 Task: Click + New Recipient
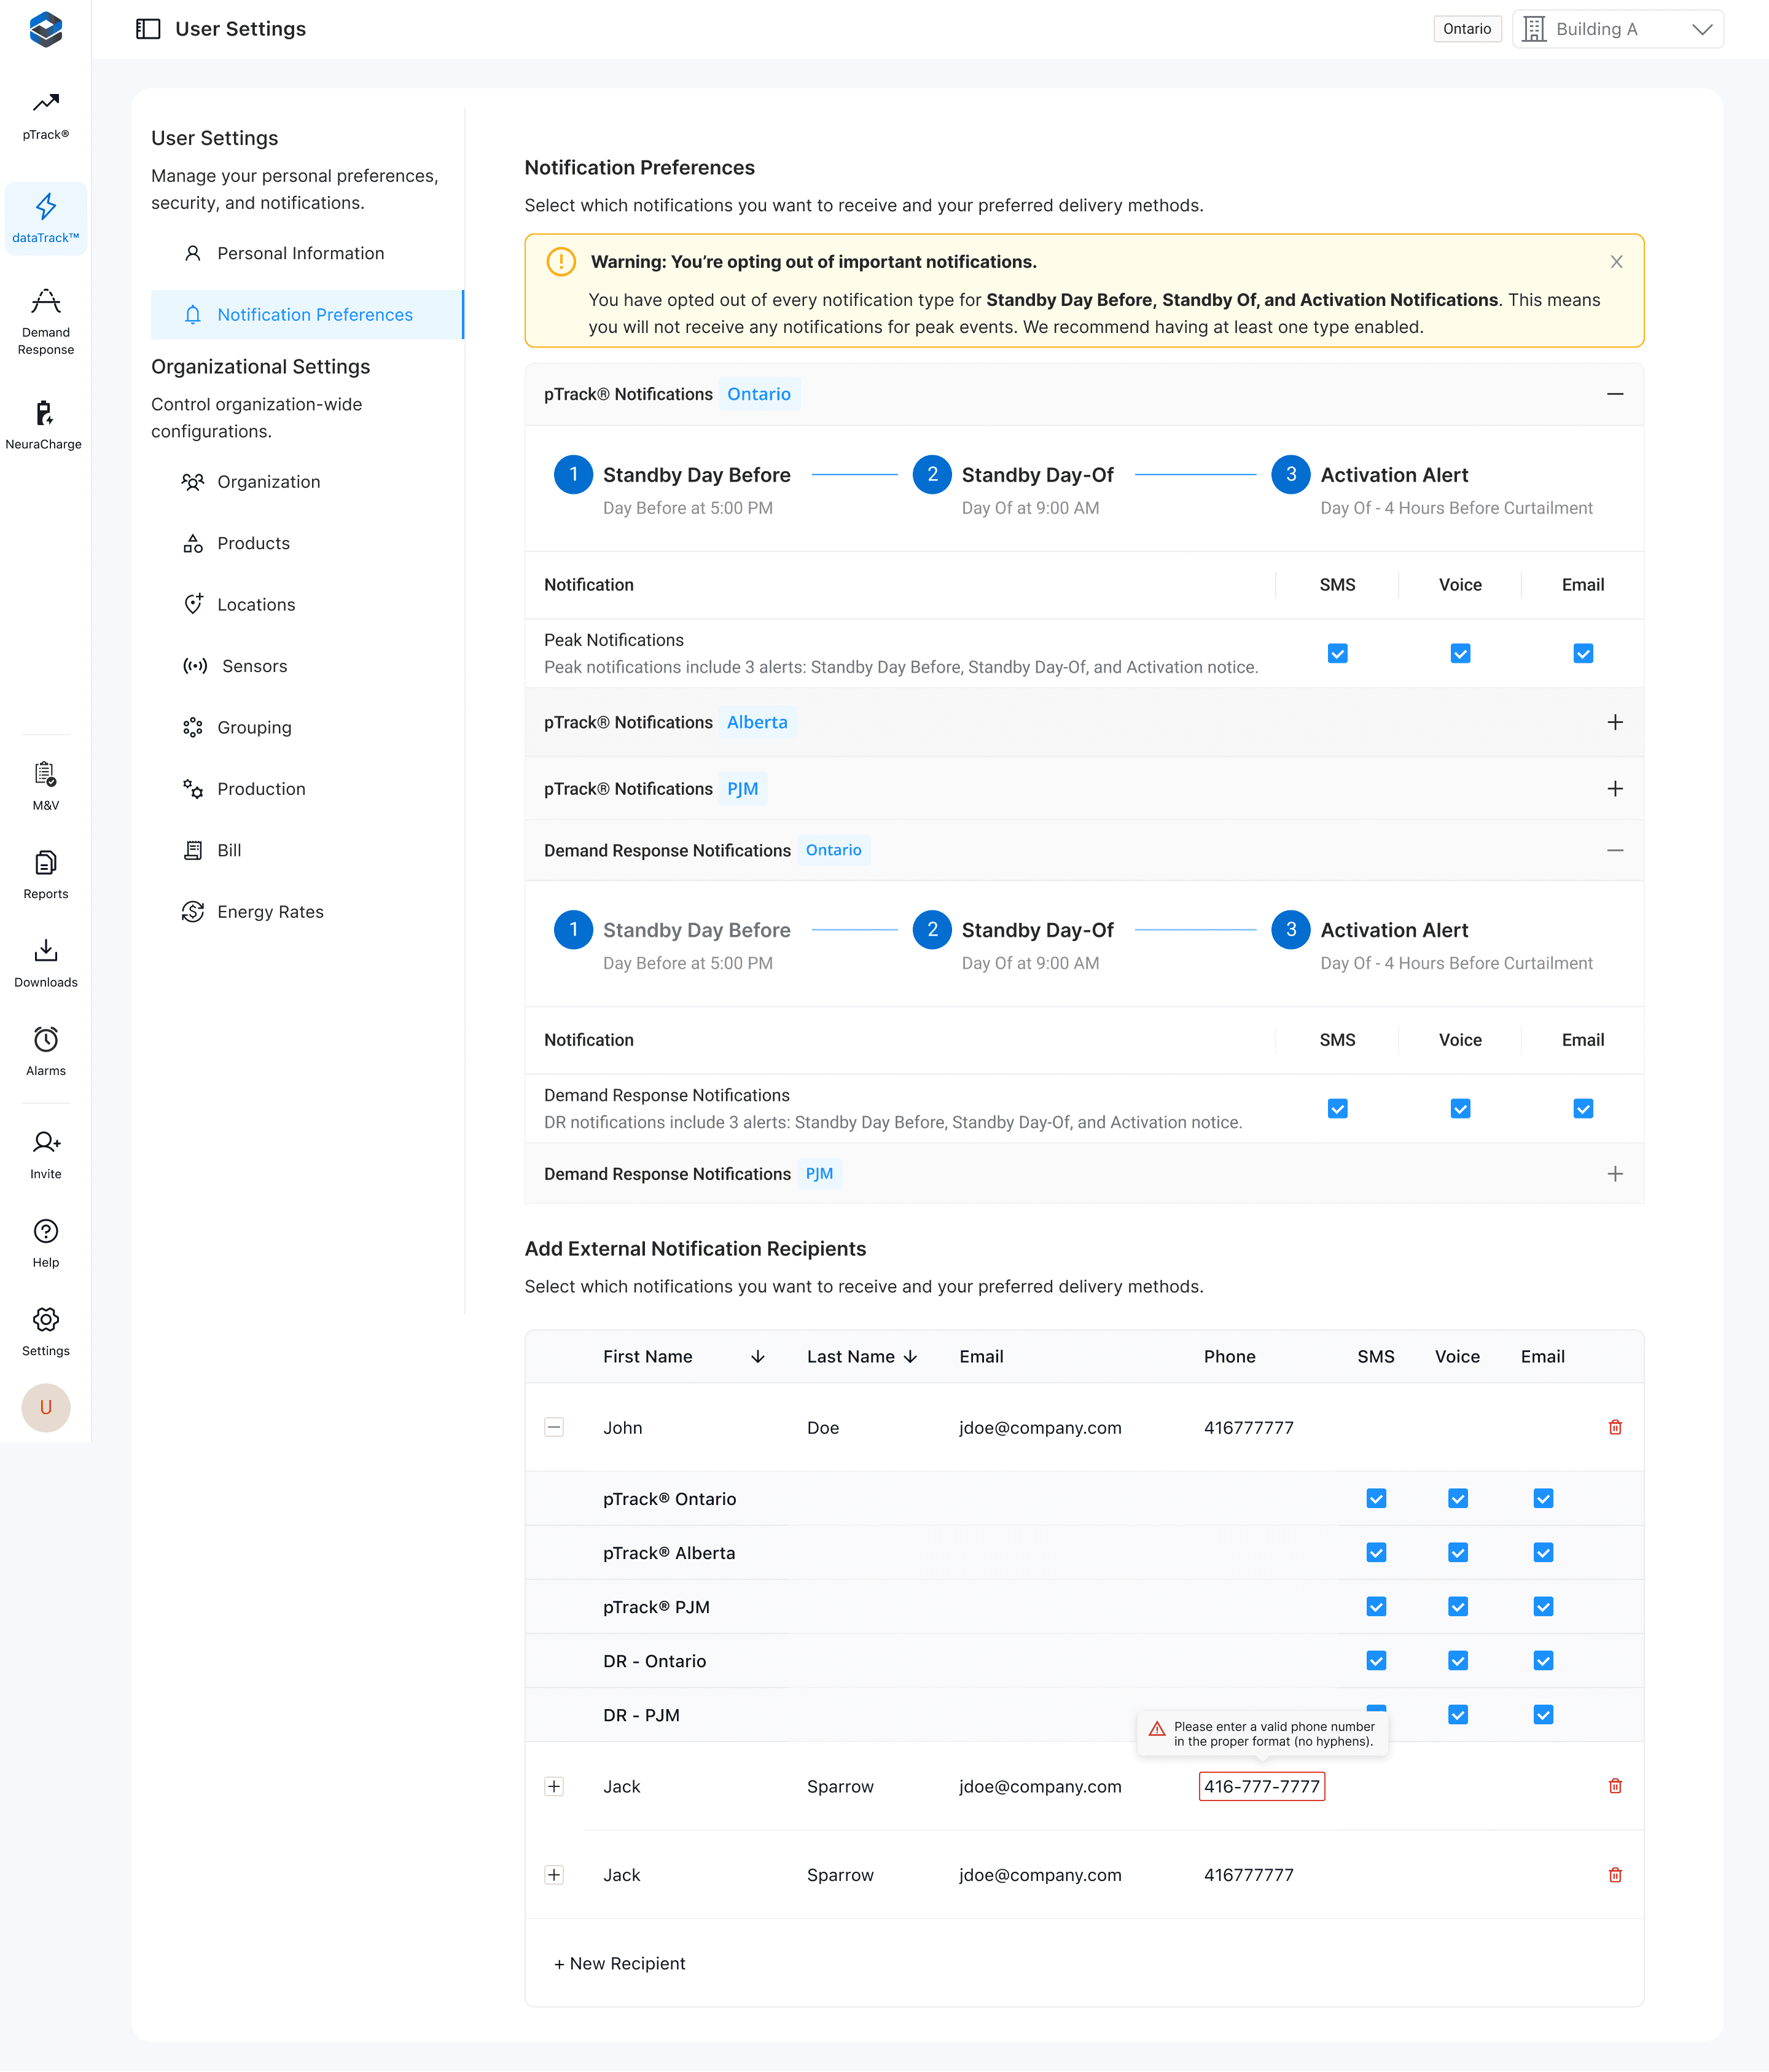620,1963
